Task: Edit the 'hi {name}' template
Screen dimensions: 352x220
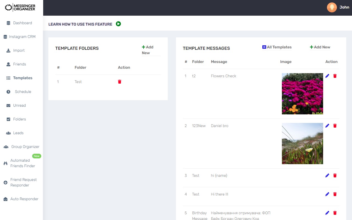Action: click(x=327, y=175)
